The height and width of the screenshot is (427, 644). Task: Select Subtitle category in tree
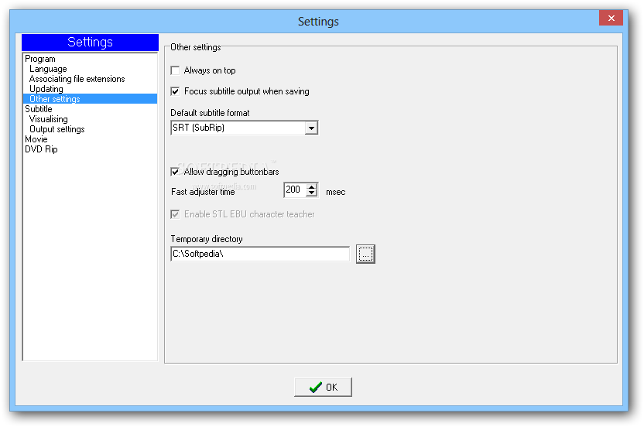(x=39, y=109)
